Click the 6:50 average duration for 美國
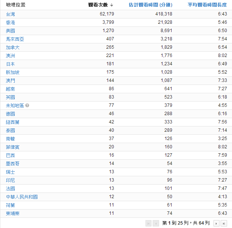This screenshot has height=228, width=232. [x=223, y=31]
